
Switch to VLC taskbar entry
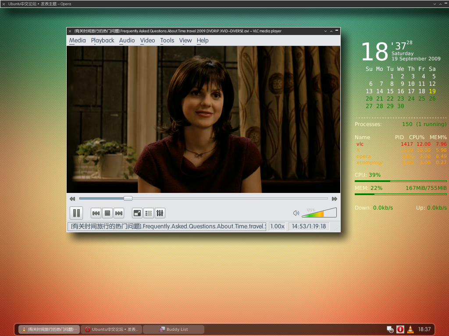(x=49, y=329)
